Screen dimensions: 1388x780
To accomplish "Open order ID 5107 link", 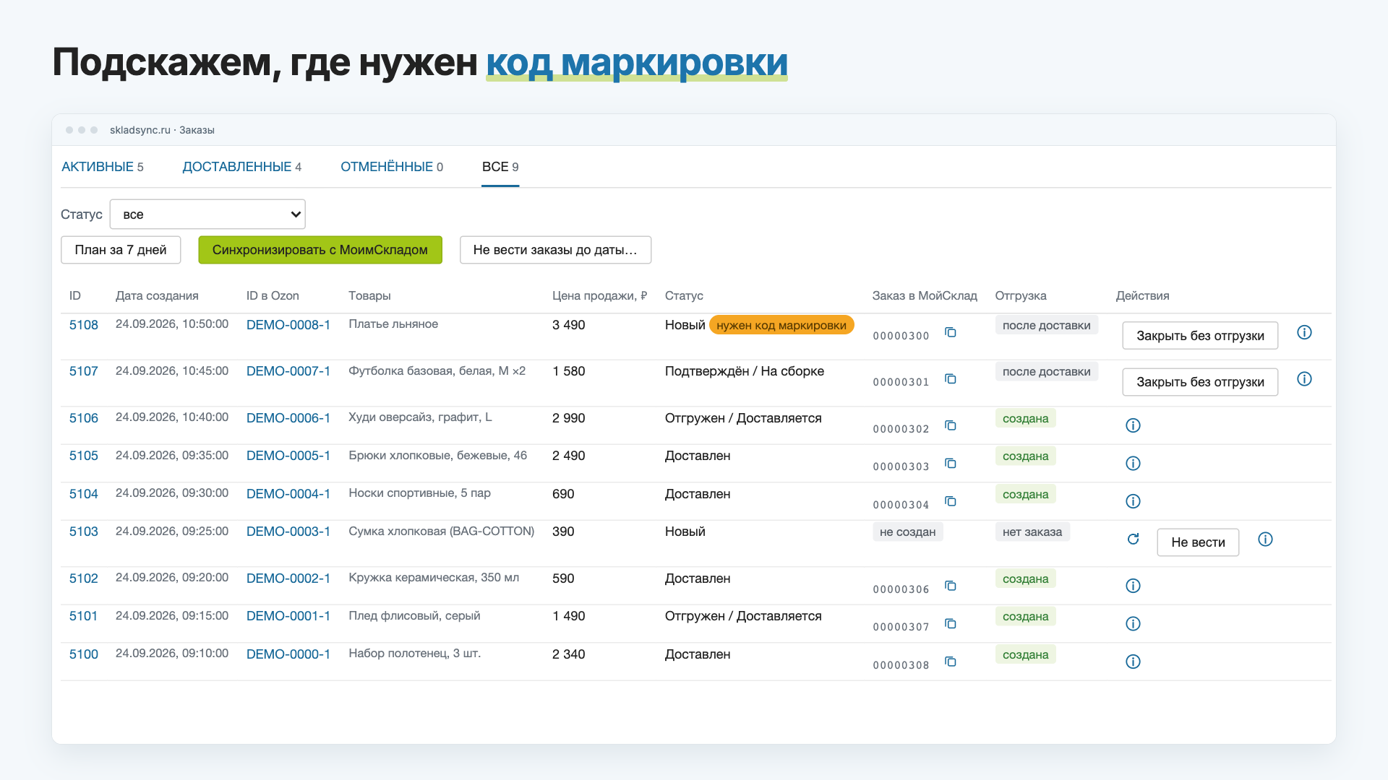I will pyautogui.click(x=84, y=371).
